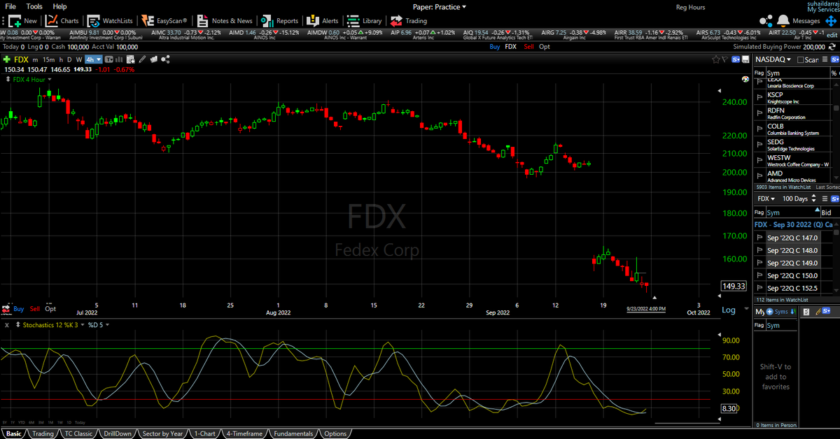The width and height of the screenshot is (840, 439).
Task: Select the D daily timeframe button
Action: (x=70, y=59)
